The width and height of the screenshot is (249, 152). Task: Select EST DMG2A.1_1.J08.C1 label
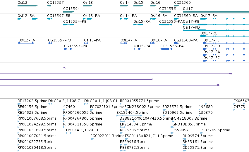click(x=101, y=101)
